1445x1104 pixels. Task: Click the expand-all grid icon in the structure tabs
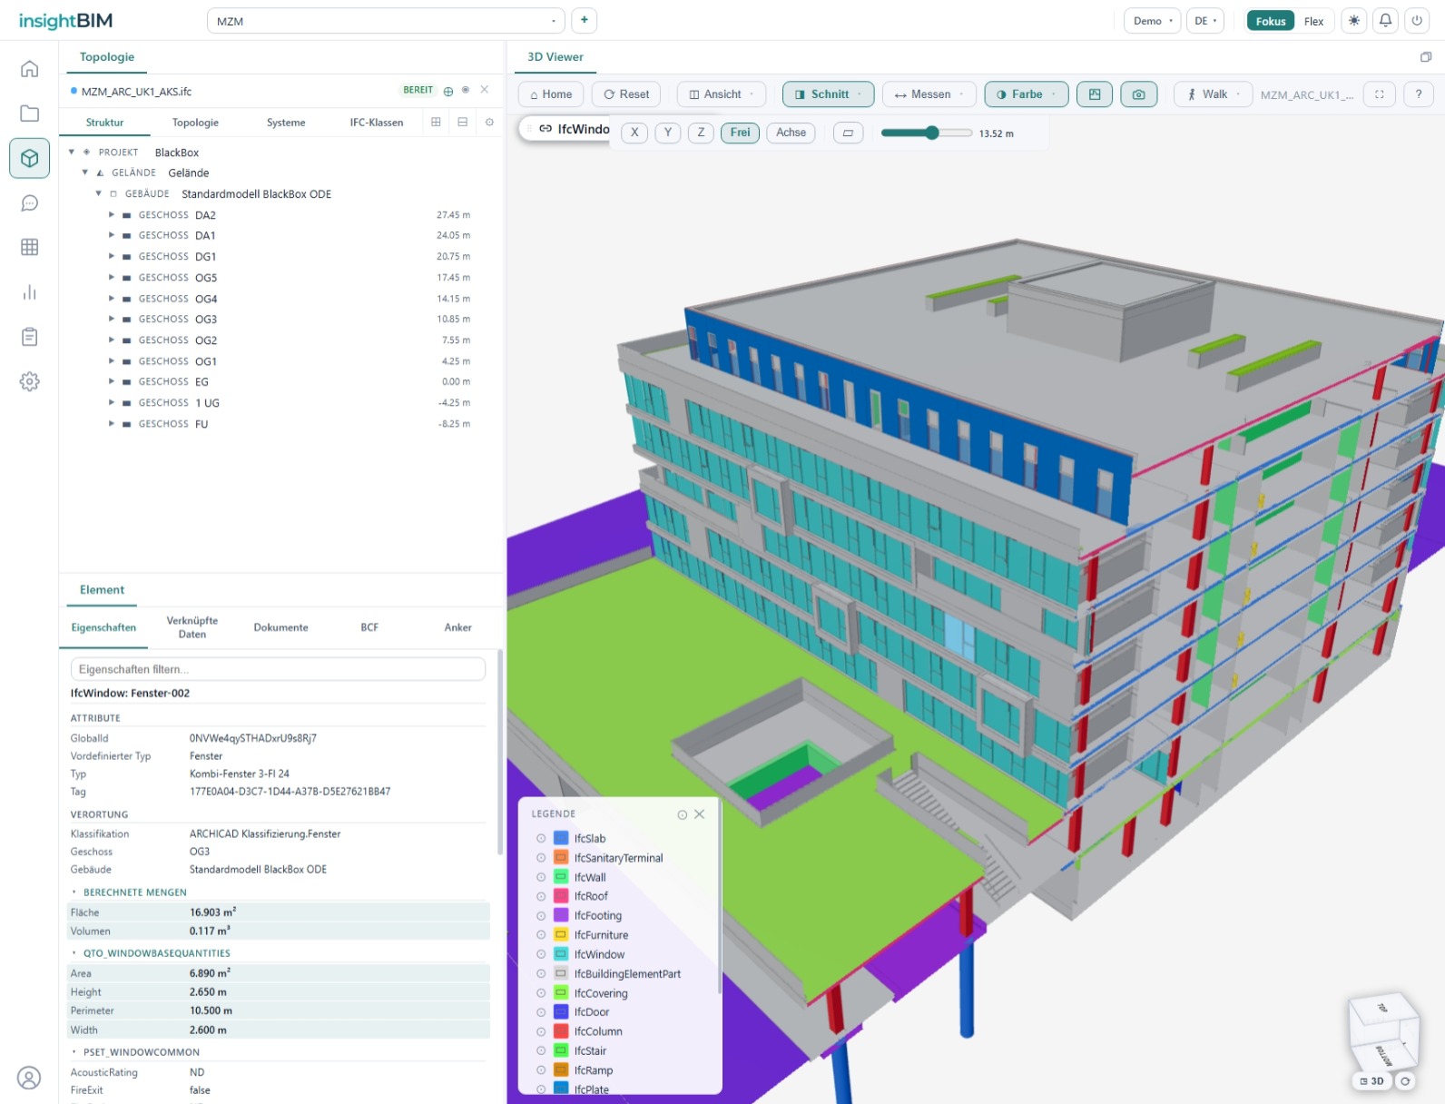[436, 122]
